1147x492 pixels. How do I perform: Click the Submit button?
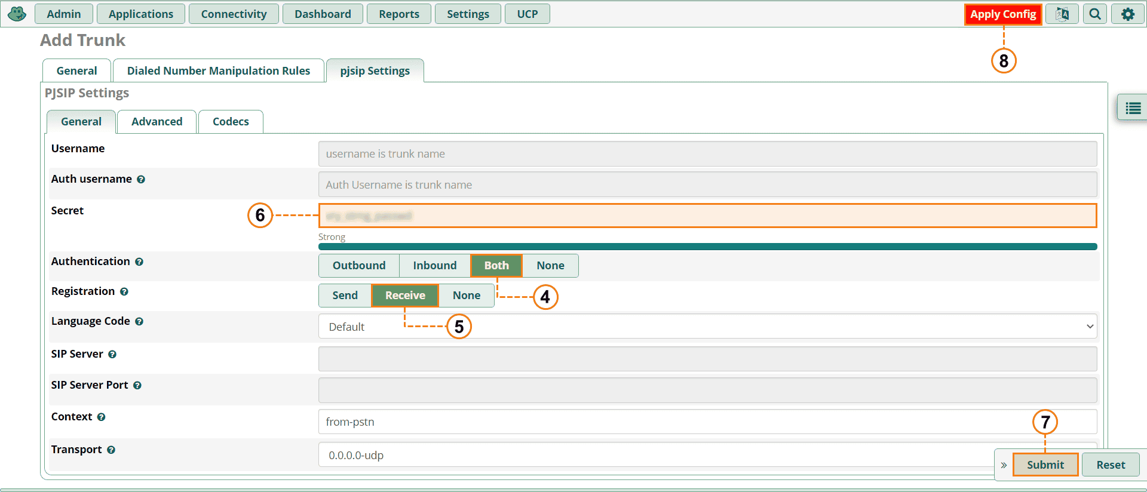pos(1045,465)
